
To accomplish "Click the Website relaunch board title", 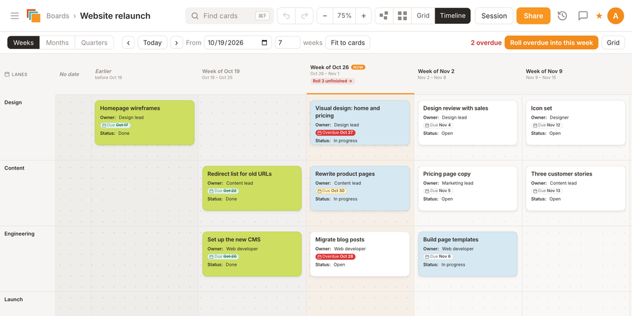I will [x=115, y=15].
